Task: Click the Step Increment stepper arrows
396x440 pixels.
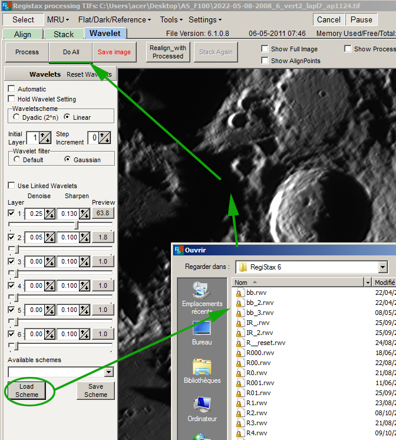Action: [x=105, y=138]
